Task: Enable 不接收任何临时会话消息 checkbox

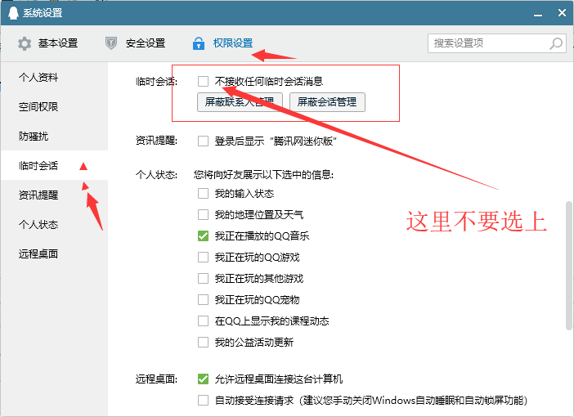Action: [204, 82]
